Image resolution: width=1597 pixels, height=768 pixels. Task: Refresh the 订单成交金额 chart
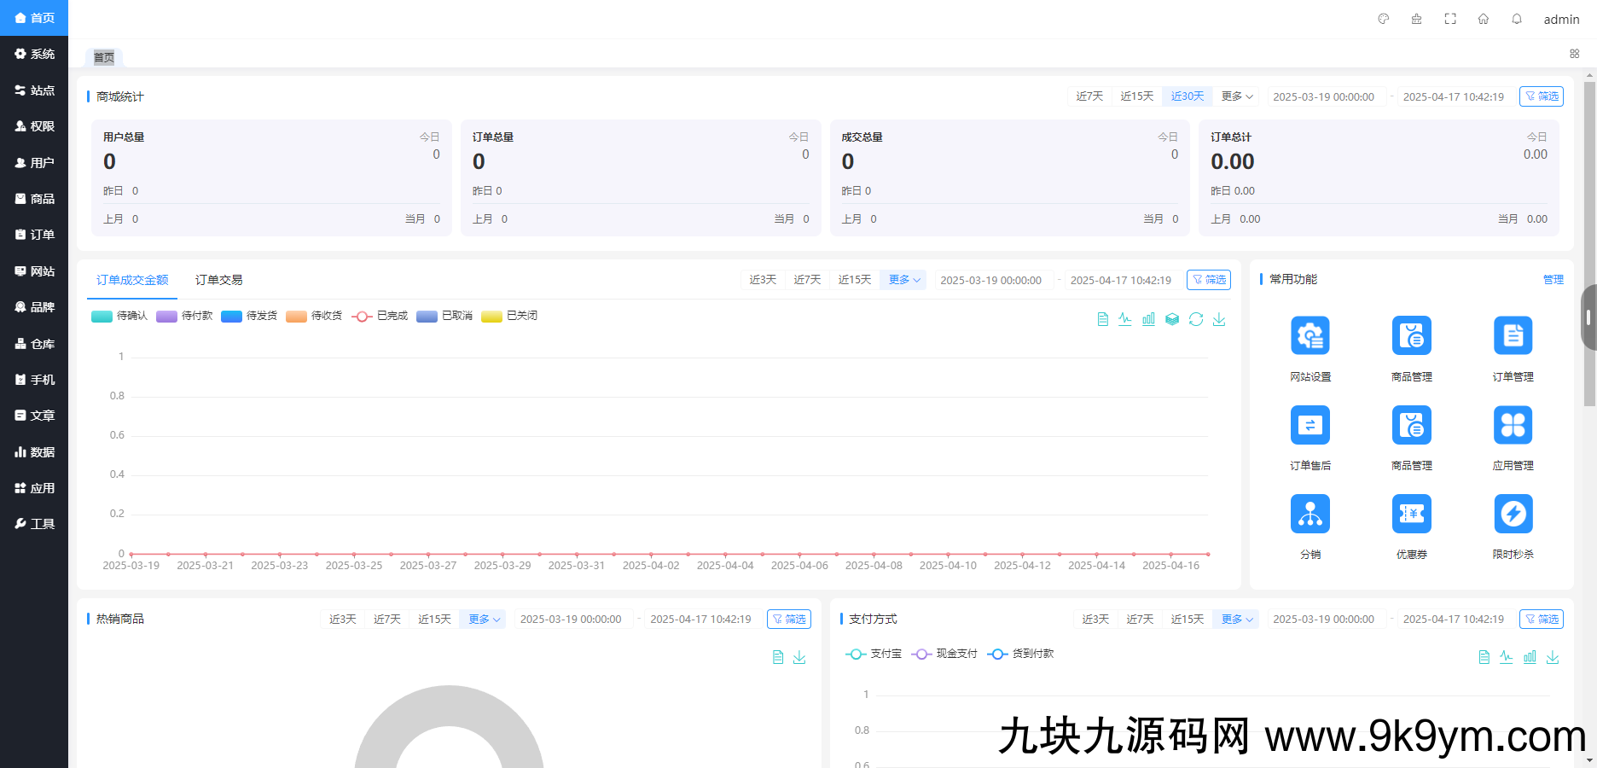pos(1196,318)
